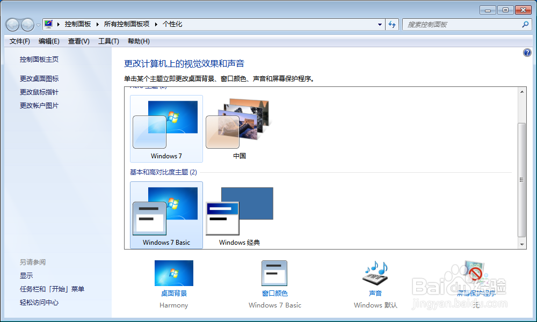The width and height of the screenshot is (537, 322).
Task: Click the 个性化 breadcrumb
Action: click(x=172, y=24)
